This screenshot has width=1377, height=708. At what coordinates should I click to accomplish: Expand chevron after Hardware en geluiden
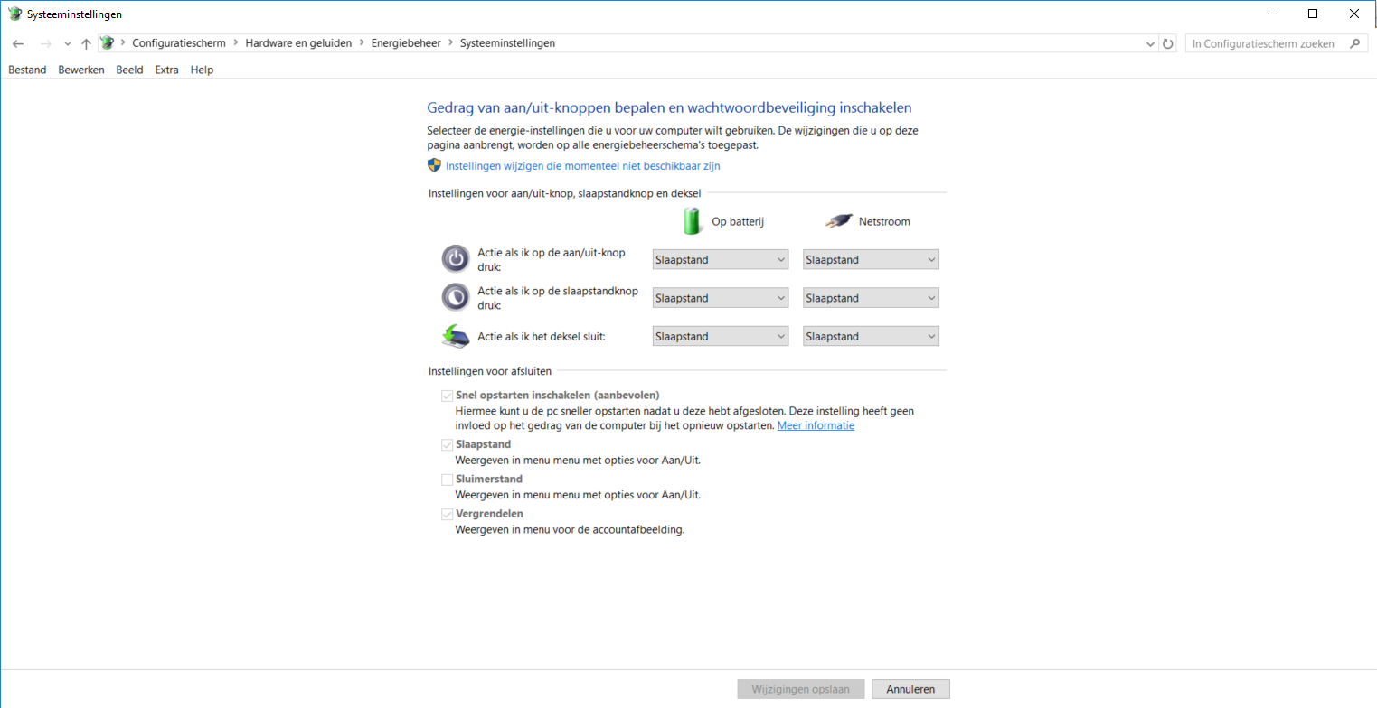click(x=362, y=42)
